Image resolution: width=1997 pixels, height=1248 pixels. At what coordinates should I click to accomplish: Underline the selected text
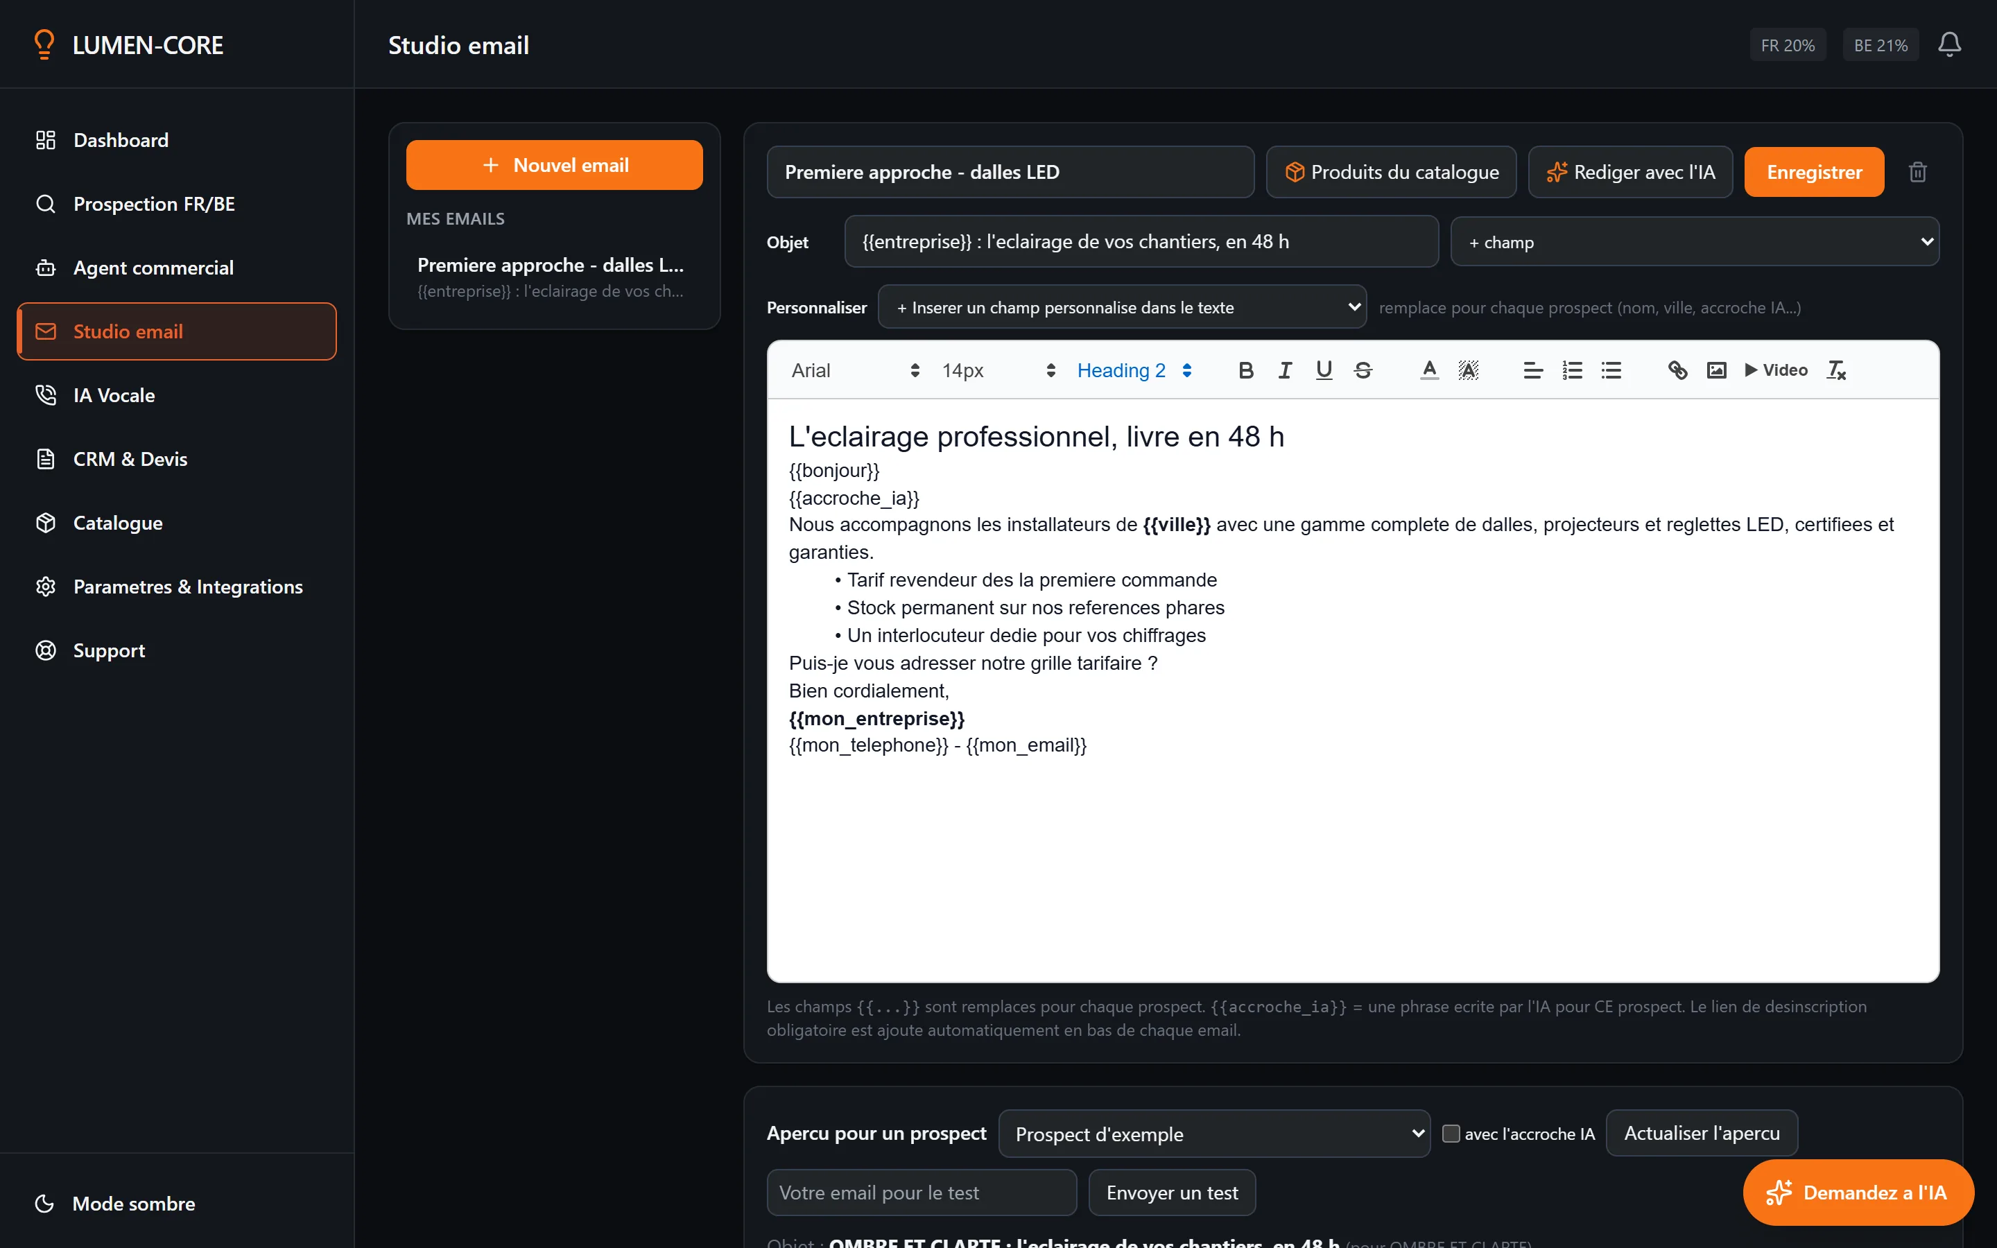click(x=1324, y=371)
